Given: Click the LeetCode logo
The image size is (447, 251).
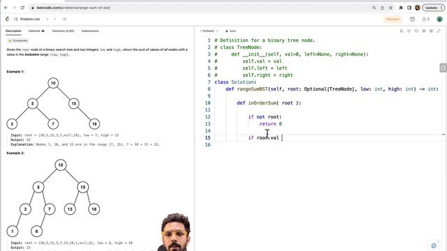Looking at the screenshot, I should pos(8,19).
